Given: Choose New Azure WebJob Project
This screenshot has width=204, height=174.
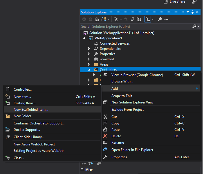Looking at the screenshot, I should click(52, 144).
